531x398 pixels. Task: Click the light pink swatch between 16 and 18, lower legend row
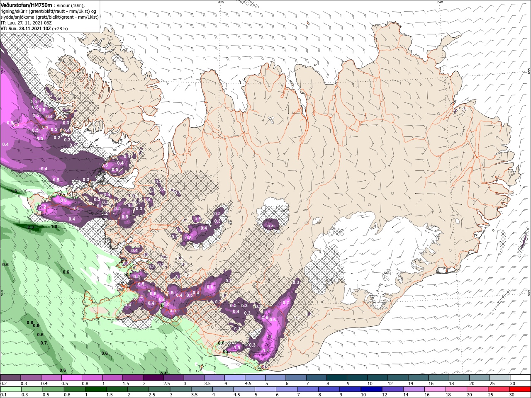coord(435,389)
